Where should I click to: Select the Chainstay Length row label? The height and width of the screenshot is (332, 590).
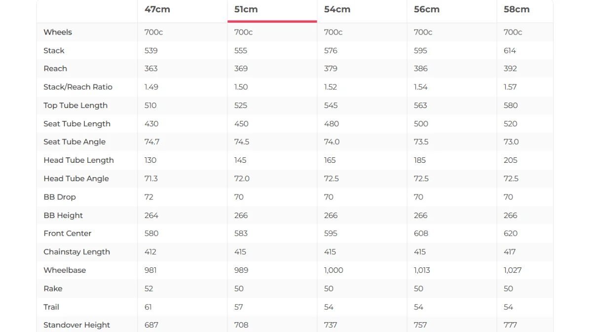click(77, 252)
